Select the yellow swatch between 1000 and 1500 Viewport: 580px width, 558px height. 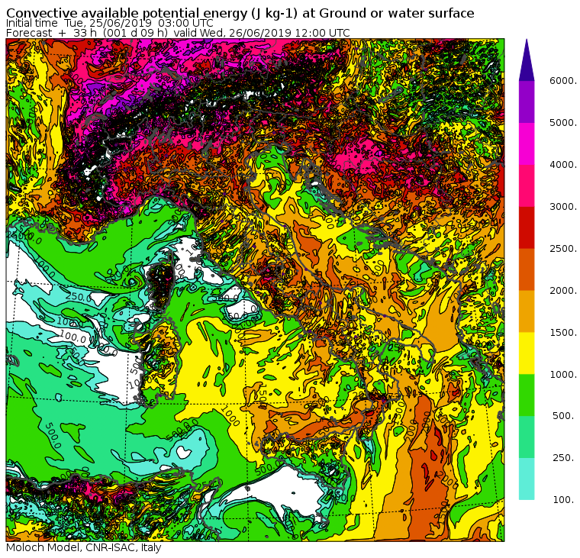(527, 353)
